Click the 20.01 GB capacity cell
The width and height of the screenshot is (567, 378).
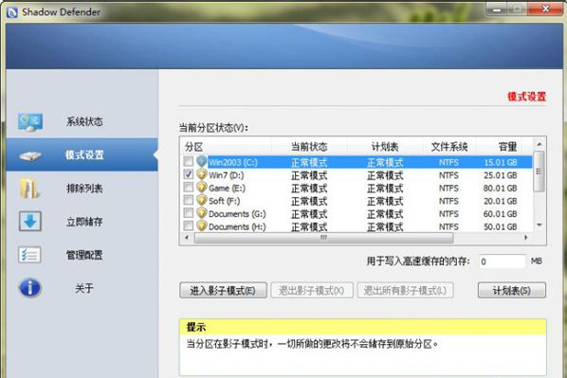[501, 201]
